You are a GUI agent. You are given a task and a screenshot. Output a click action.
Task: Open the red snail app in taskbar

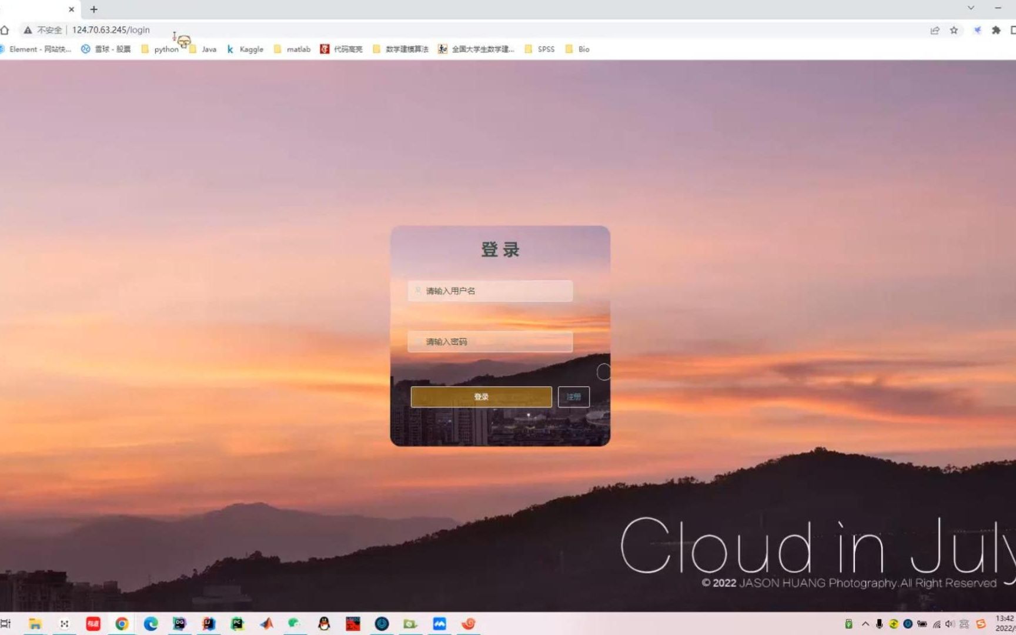click(x=469, y=624)
